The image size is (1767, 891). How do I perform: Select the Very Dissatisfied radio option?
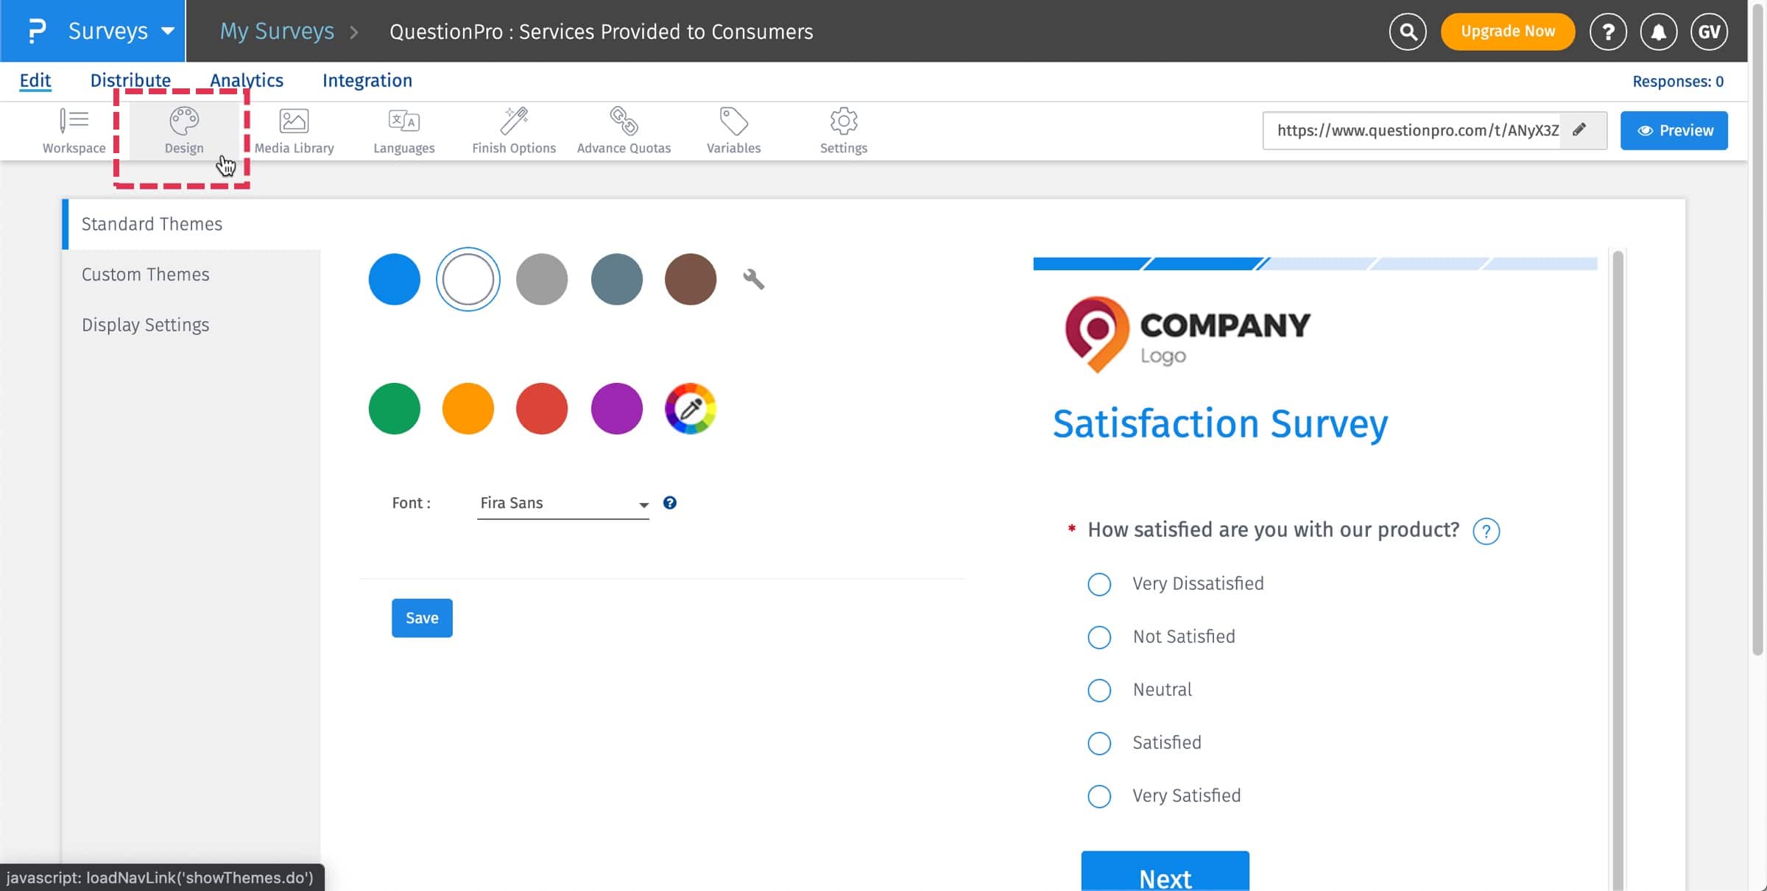[x=1098, y=584]
